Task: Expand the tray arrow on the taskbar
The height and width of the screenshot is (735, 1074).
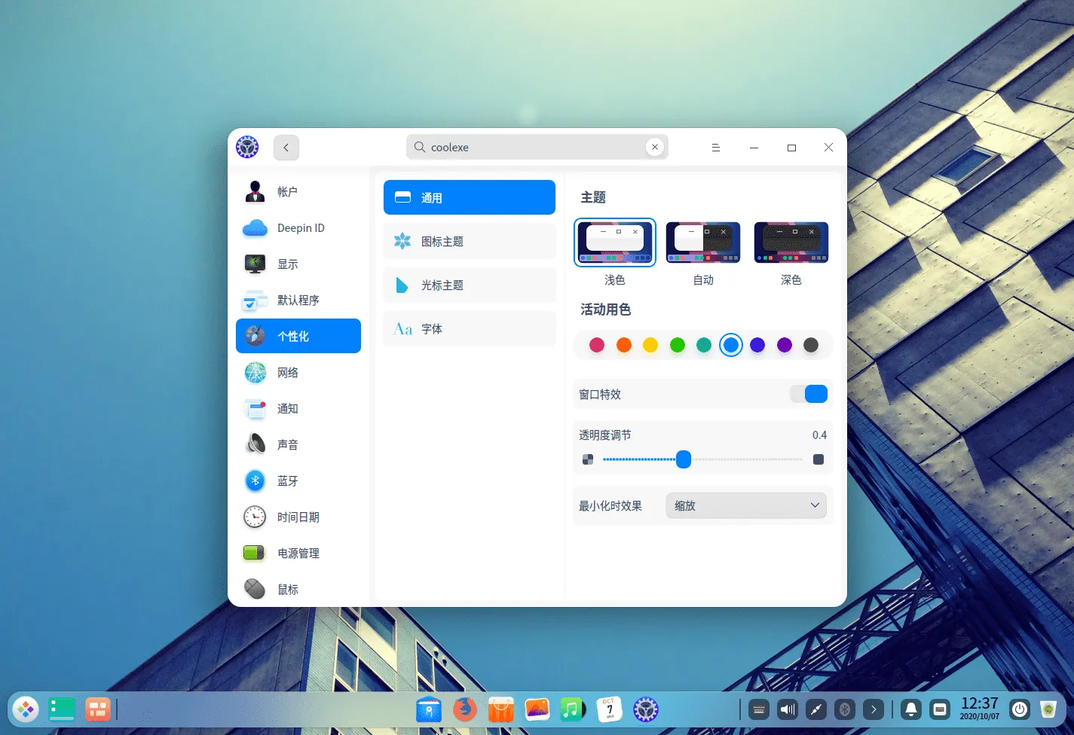Action: (874, 709)
